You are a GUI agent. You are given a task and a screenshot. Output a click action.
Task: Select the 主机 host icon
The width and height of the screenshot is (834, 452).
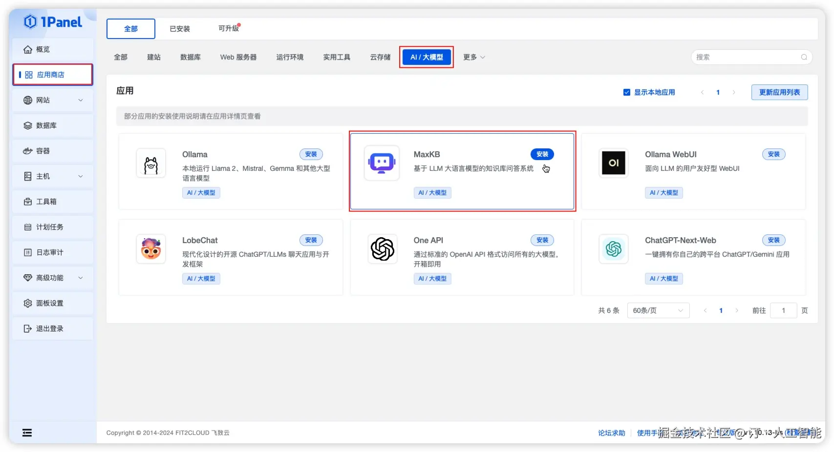tap(28, 176)
